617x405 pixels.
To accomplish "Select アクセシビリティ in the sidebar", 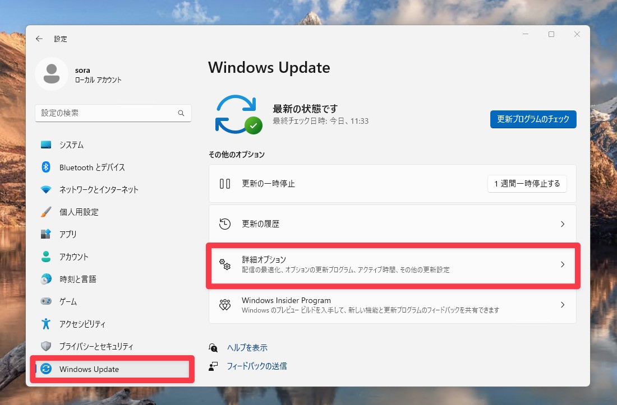I will coord(113,324).
